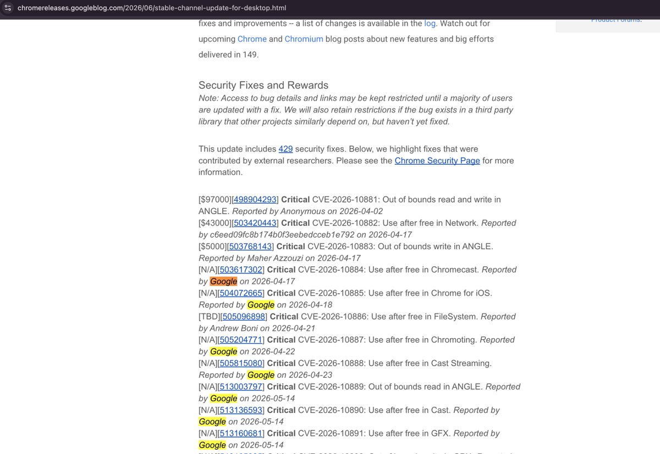Viewport: 660px width, 454px height.
Task: Open the 'Chromium' blog link
Action: (x=304, y=39)
